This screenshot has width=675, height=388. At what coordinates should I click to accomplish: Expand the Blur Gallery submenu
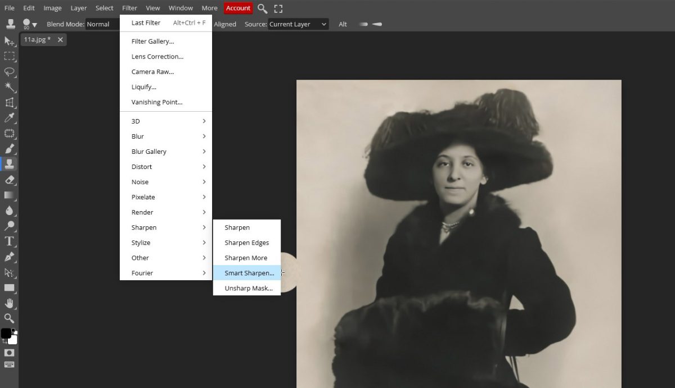(x=166, y=152)
